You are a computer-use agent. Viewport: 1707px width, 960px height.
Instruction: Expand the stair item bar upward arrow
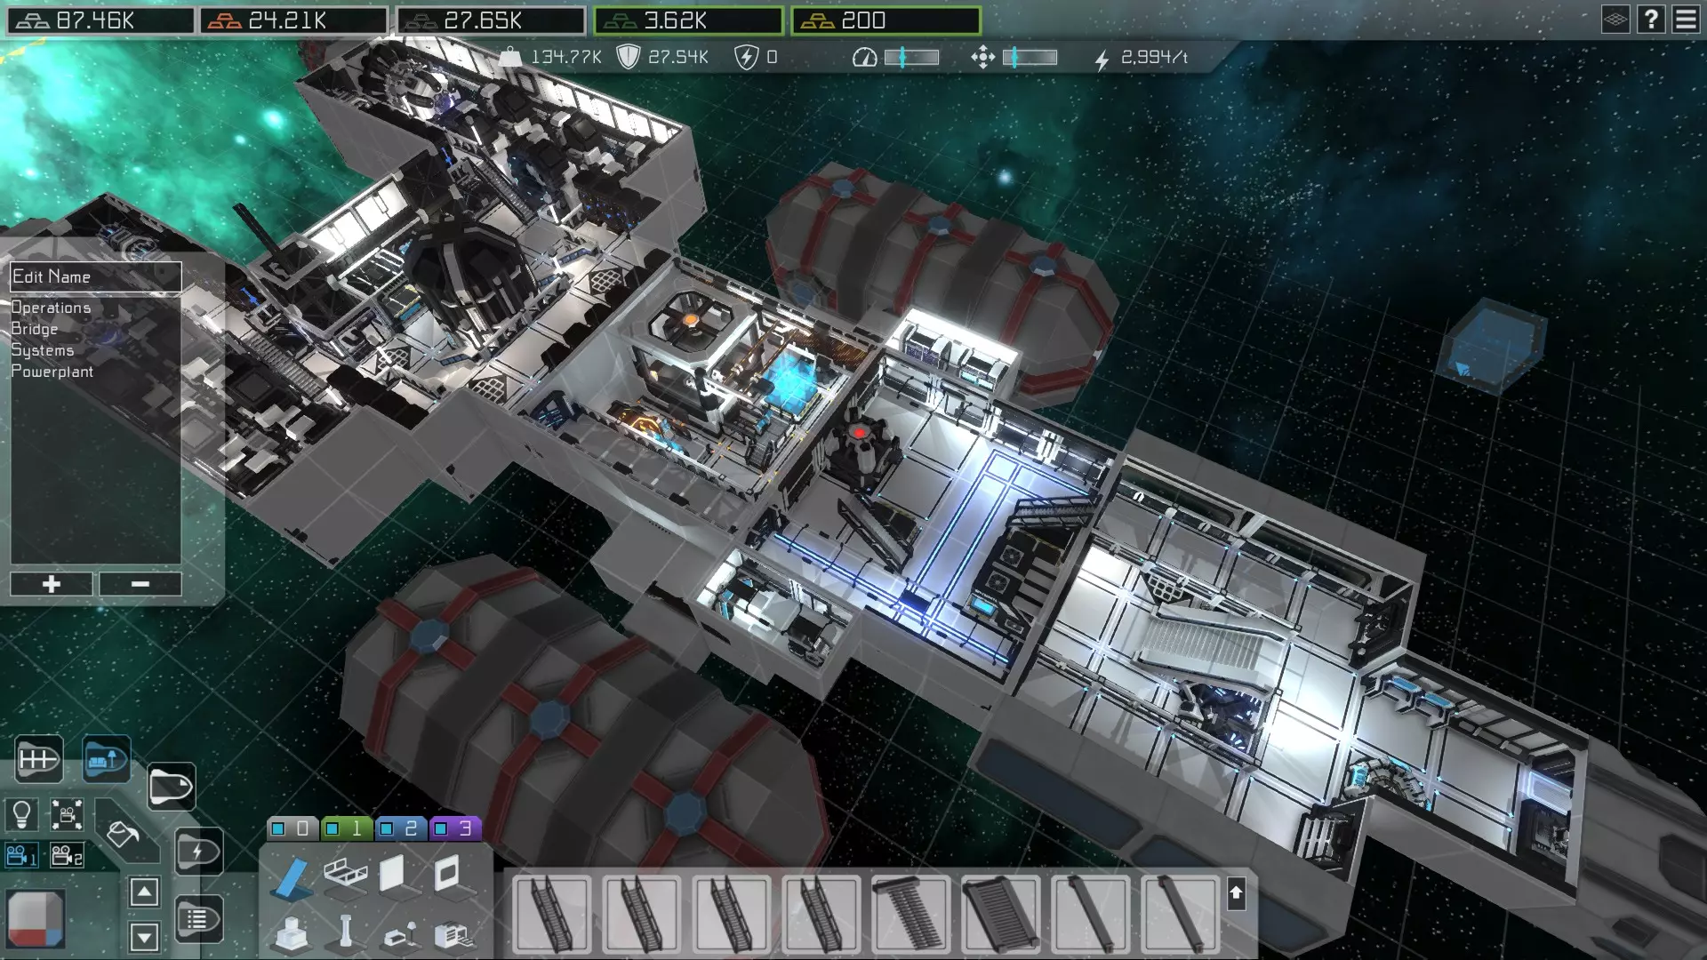[1236, 893]
